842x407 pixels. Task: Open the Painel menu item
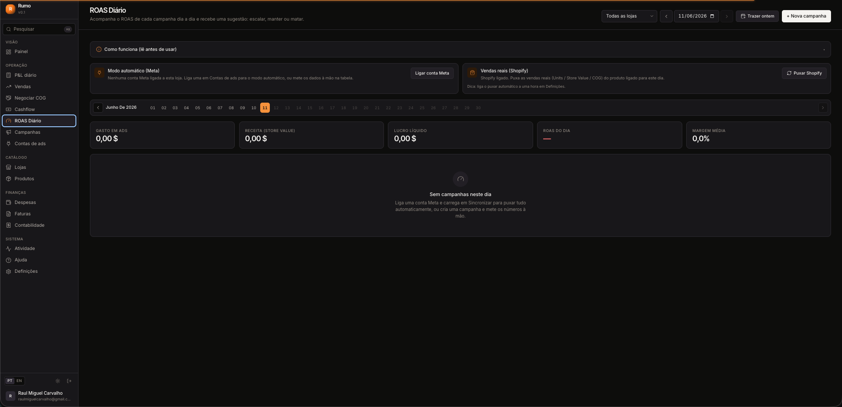(x=39, y=52)
